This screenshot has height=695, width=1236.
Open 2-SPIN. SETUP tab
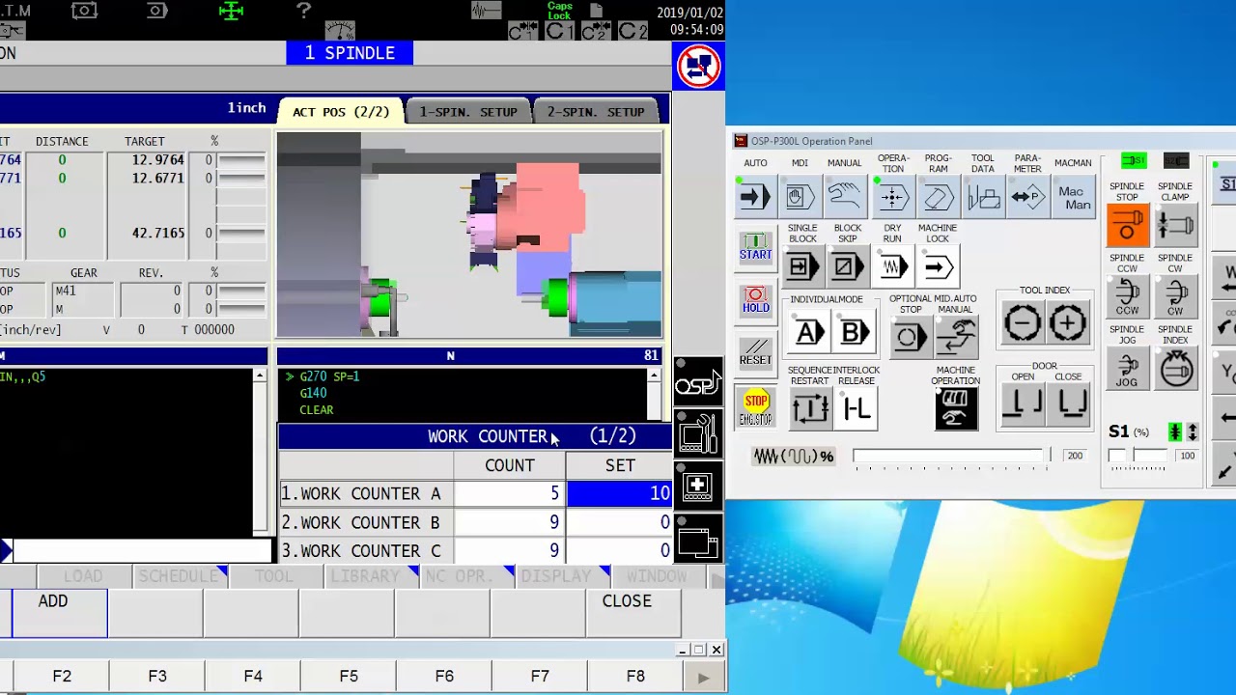(x=596, y=111)
